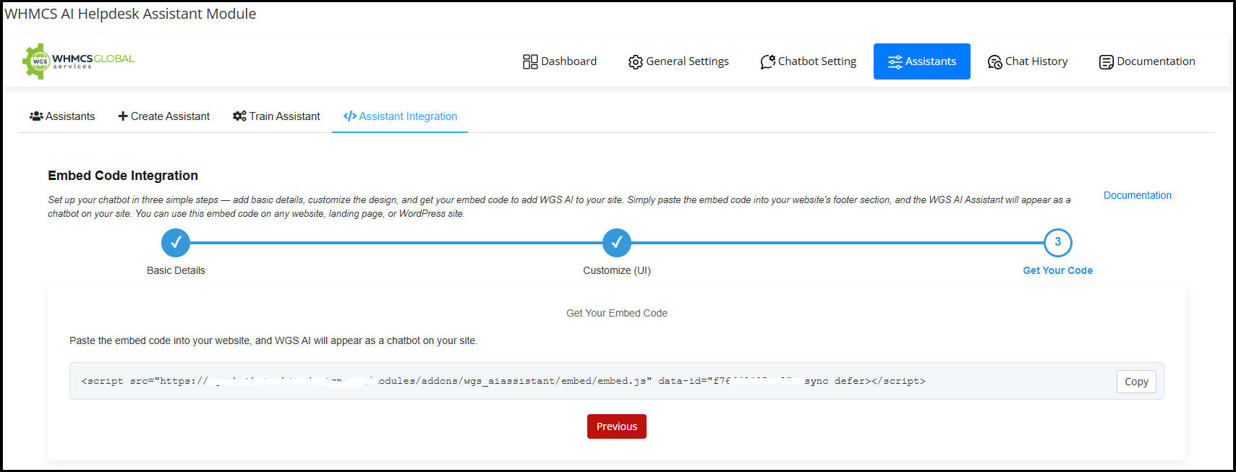The image size is (1236, 472).
Task: Click the Assistants sliders icon
Action: [895, 62]
